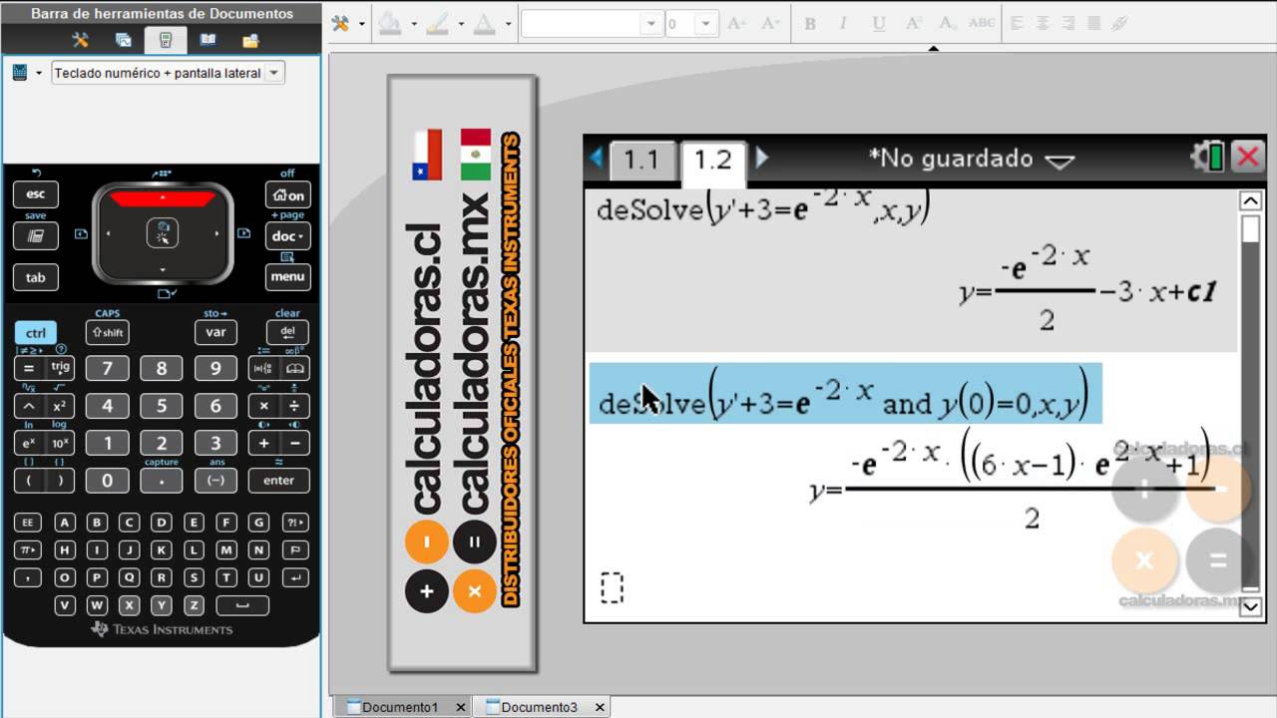Open the text color dropdown arrow
The image size is (1277, 718).
[508, 24]
